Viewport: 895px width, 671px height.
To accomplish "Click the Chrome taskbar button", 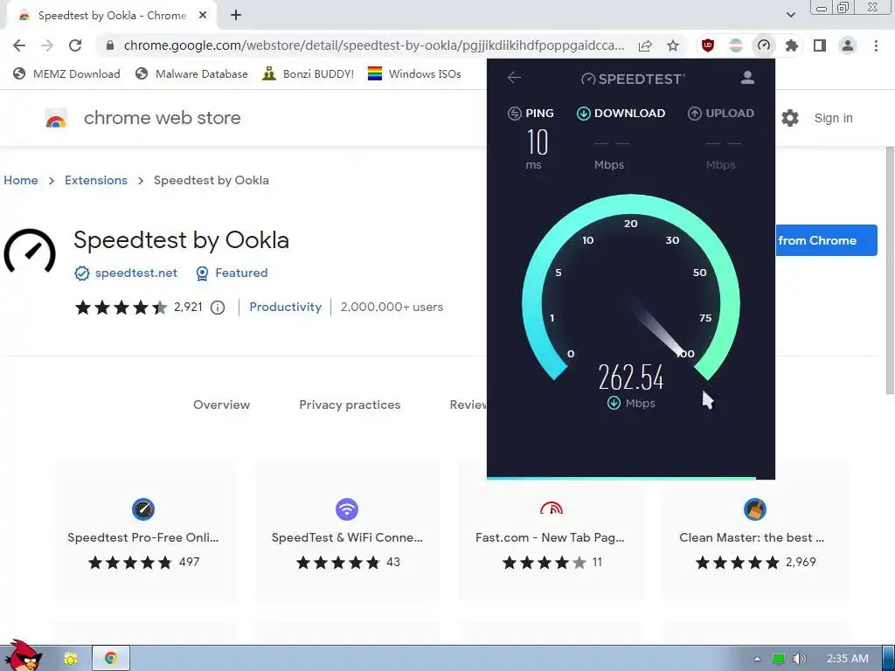I will point(111,659).
